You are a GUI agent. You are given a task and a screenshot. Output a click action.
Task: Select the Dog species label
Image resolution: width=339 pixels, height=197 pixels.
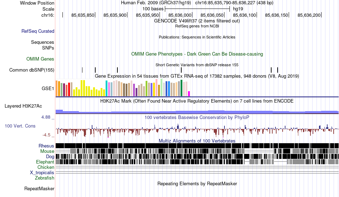point(50,157)
